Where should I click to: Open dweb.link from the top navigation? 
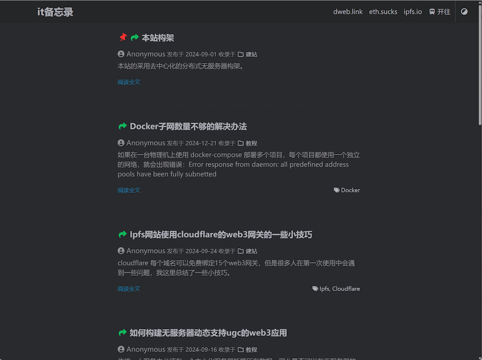click(348, 11)
